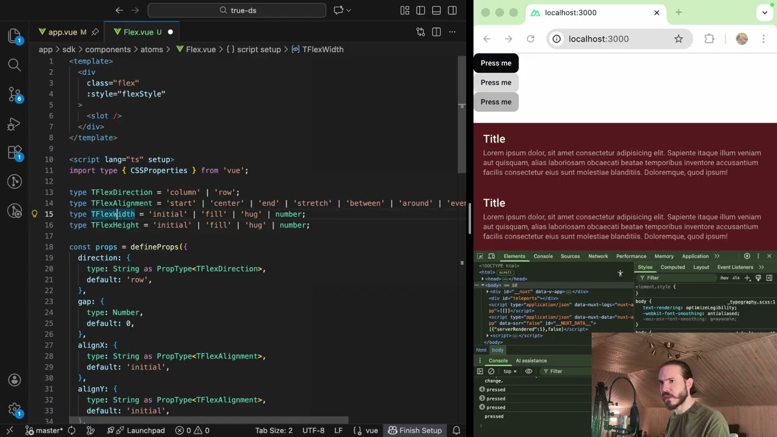Go back in VS Code navigation history
This screenshot has height=437, width=777.
[x=120, y=10]
